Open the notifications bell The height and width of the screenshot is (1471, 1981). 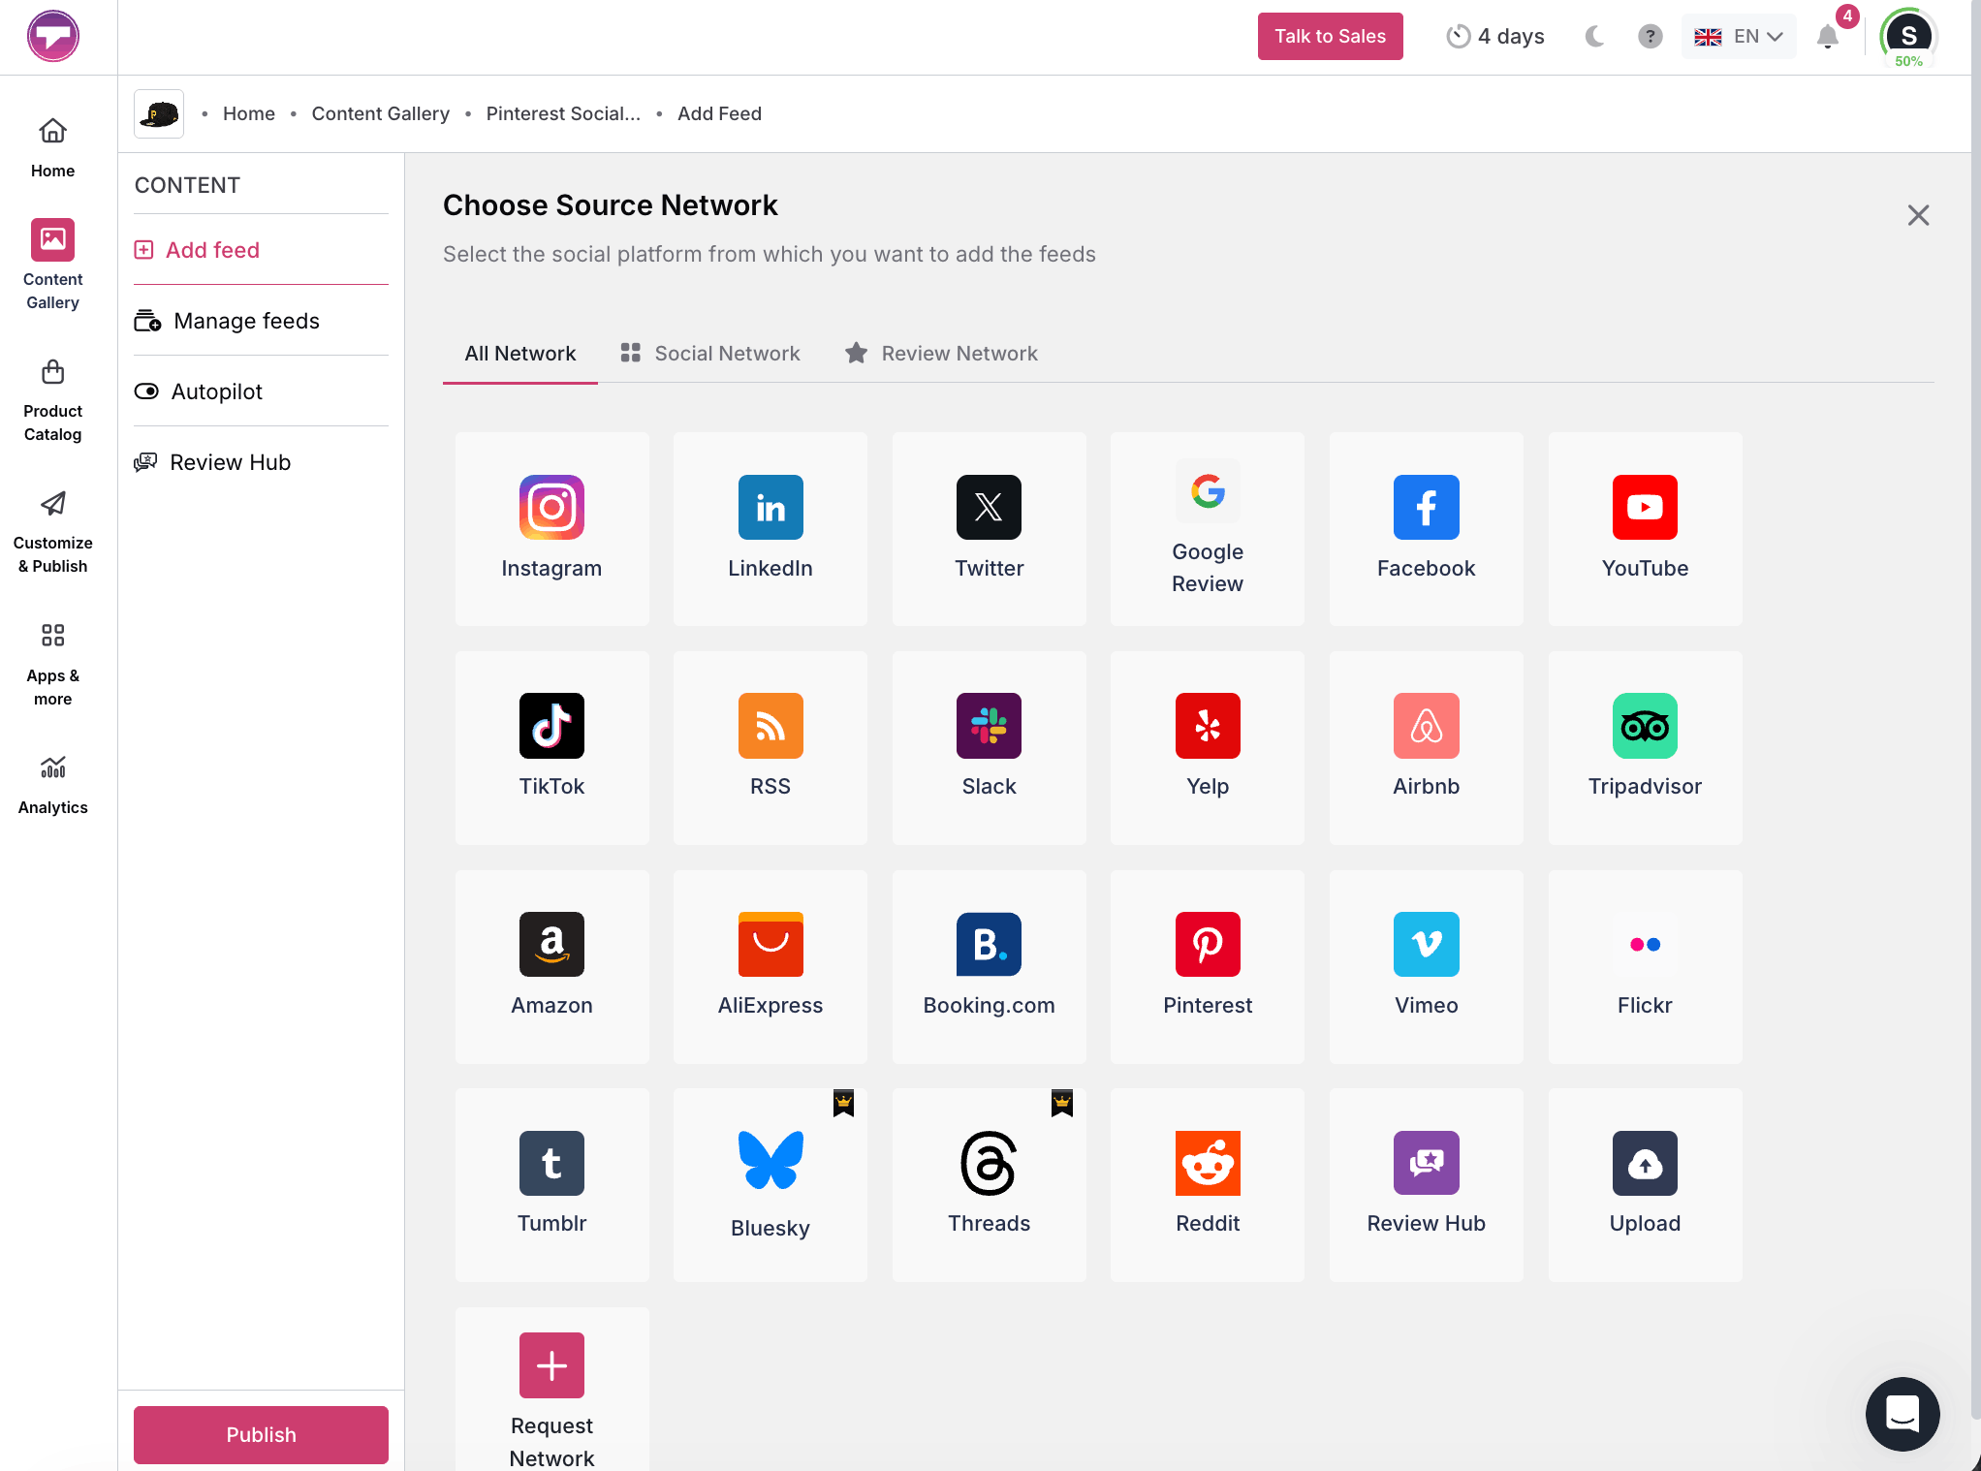[1828, 37]
